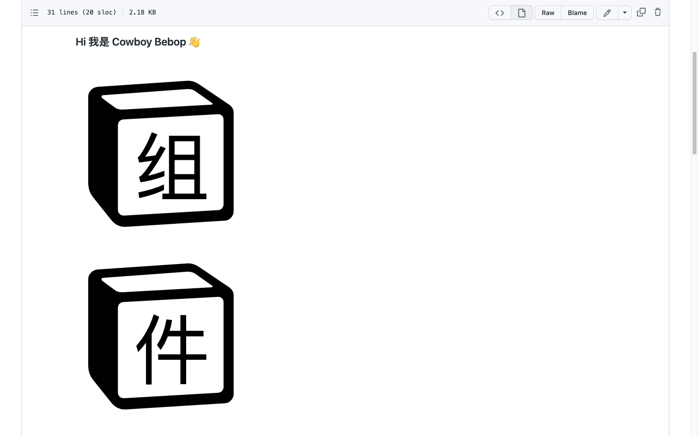Image resolution: width=698 pixels, height=436 pixels.
Task: Click the 2.18 KB file size label
Action: tap(143, 13)
